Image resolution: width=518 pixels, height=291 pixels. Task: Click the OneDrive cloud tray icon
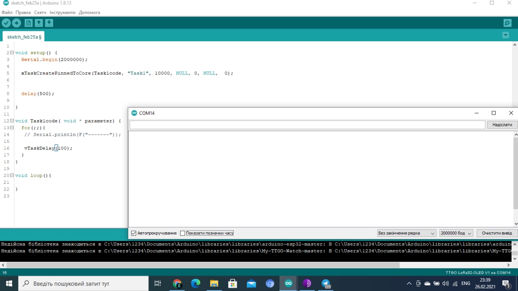click(x=427, y=283)
